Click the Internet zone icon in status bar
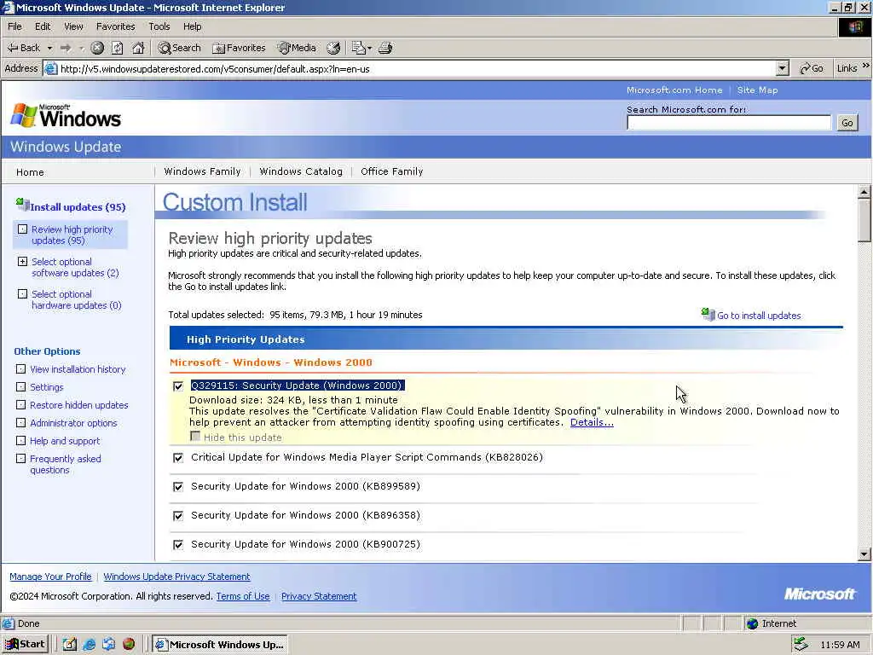This screenshot has height=655, width=873. 752,623
